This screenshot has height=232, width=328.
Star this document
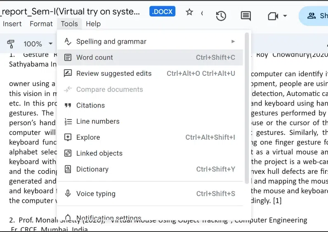click(x=189, y=12)
